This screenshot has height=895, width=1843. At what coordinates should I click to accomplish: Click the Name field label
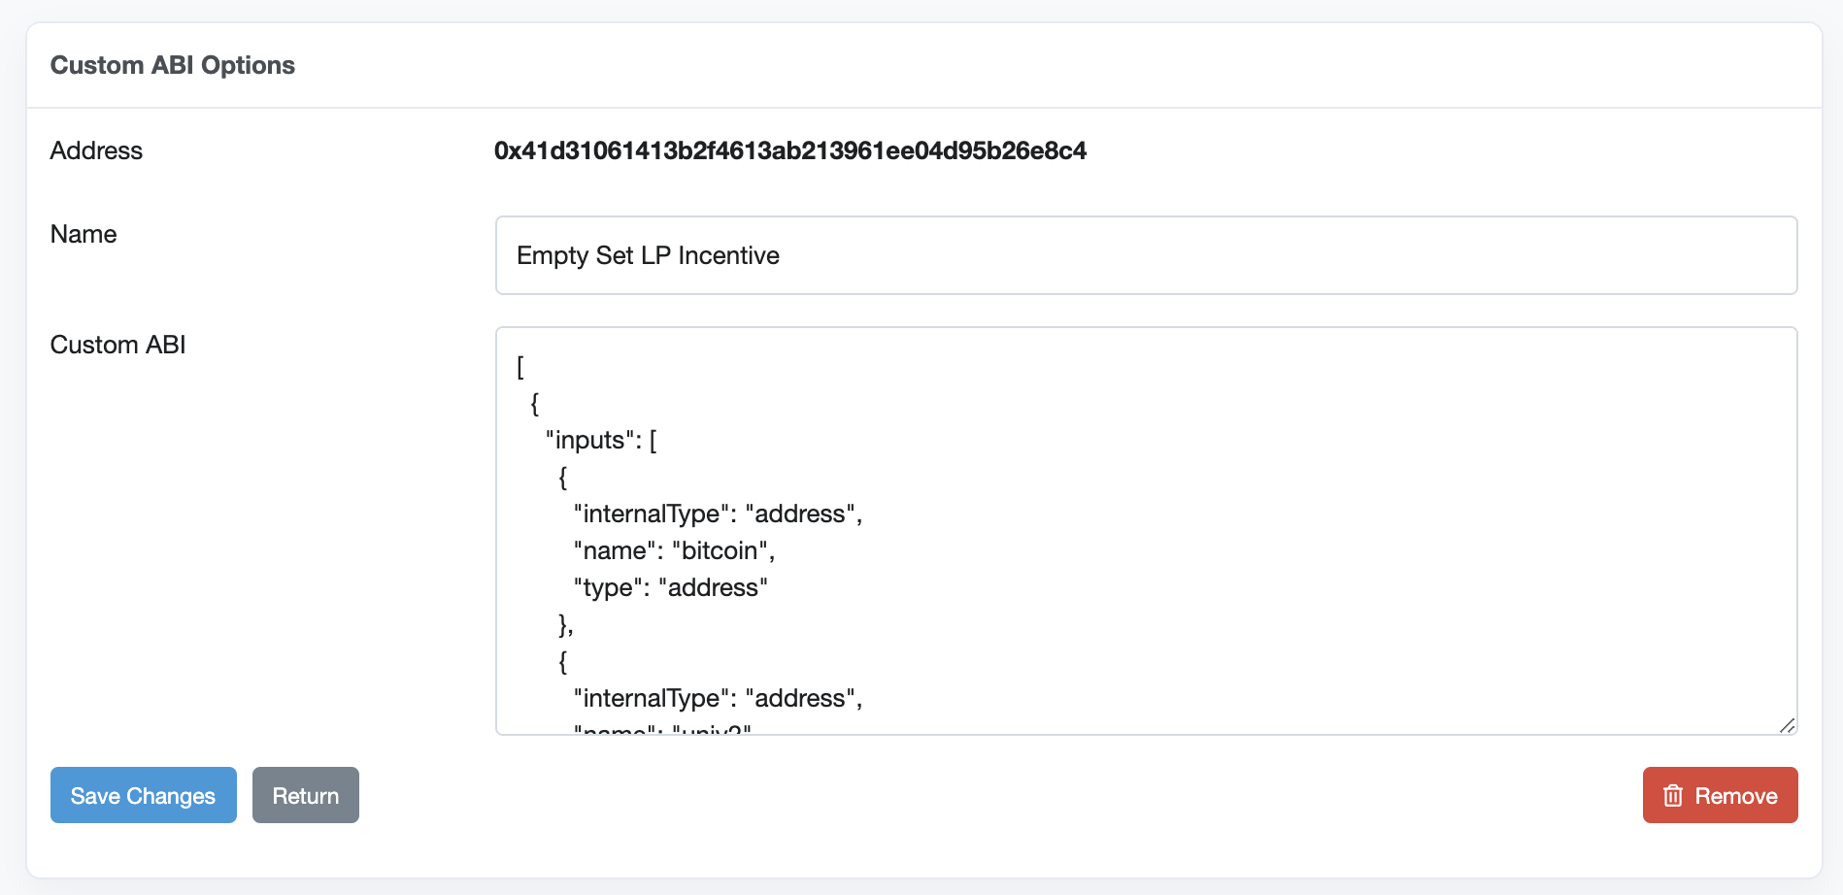(x=84, y=234)
